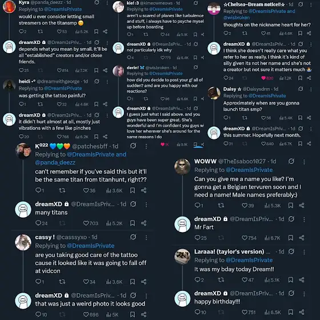Like cassy's tweet about the tattoo
Screen dimensions: 320x320
[x=89, y=282]
